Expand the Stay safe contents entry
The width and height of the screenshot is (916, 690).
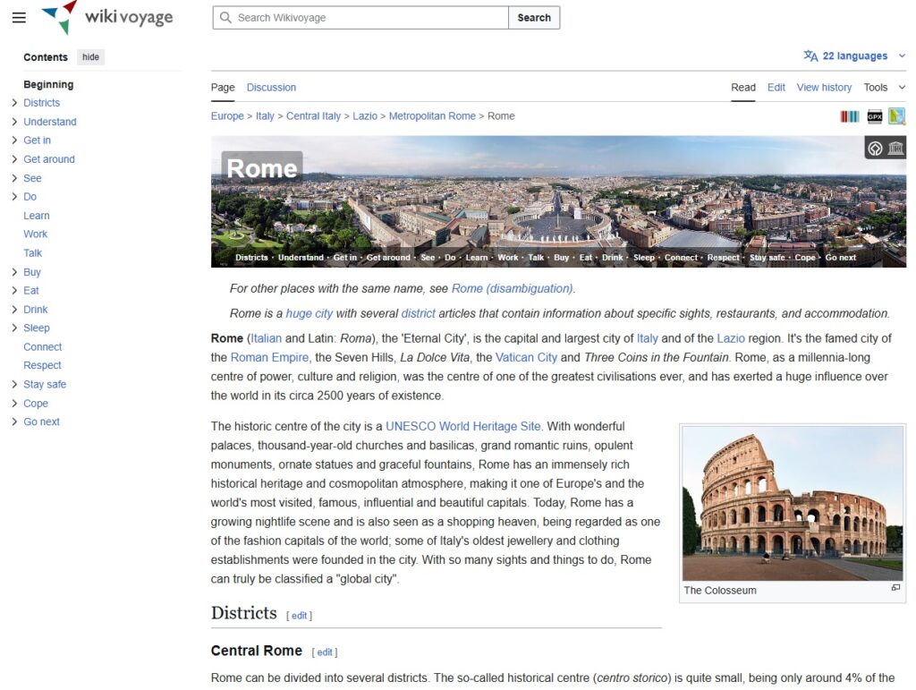(x=14, y=384)
